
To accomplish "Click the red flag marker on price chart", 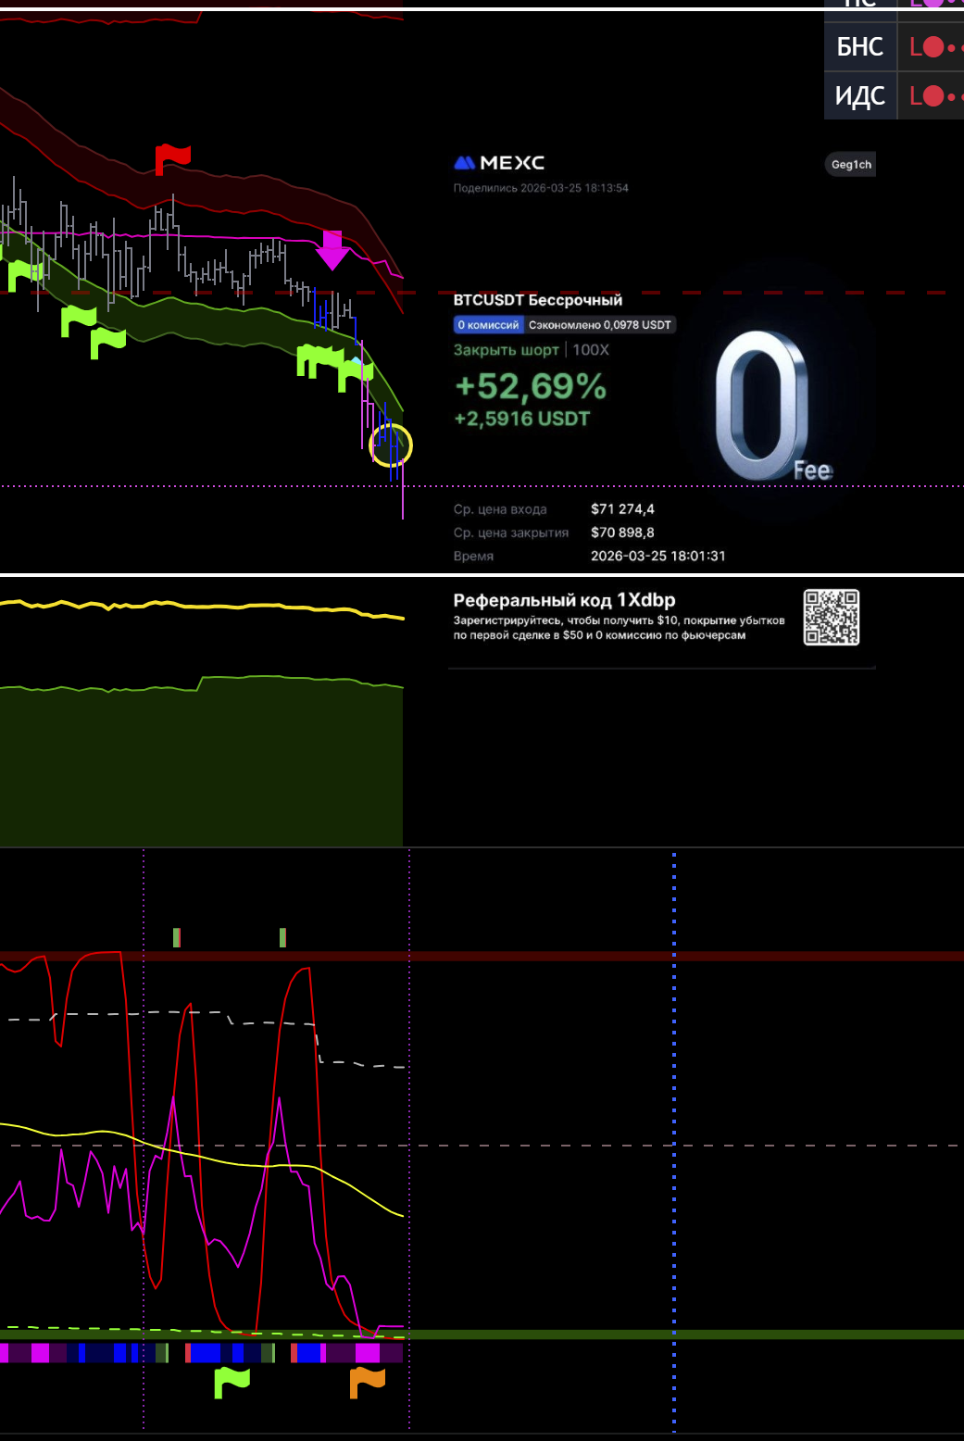I will pos(171,158).
